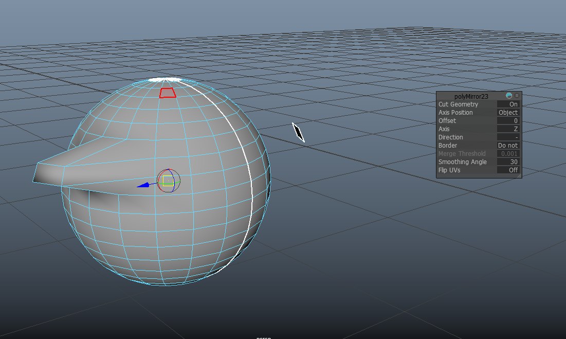Screen dimensions: 566x339
Task: Click the Smoothing Angle label
Action: [462, 162]
